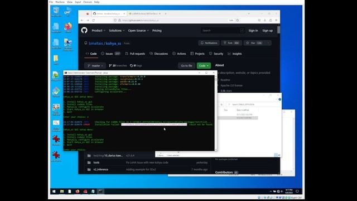Open the yellow folder on desktop

pos(56,60)
